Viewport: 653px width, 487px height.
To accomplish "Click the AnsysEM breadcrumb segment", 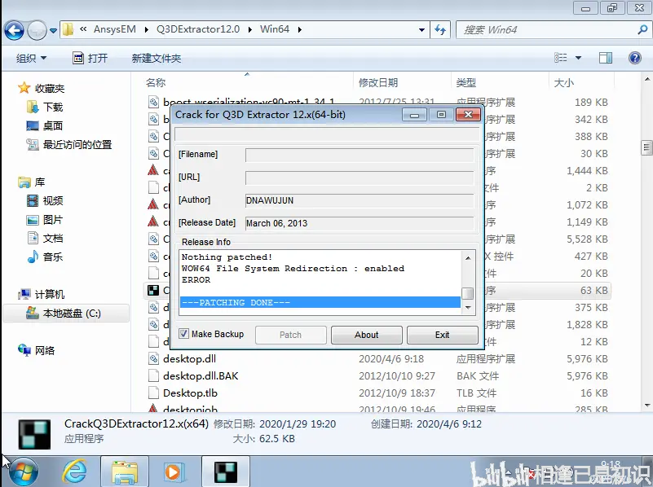I will point(114,29).
